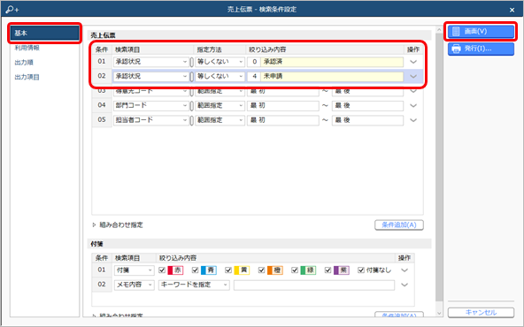
Task: Click the キャンセル button
Action: (481, 313)
